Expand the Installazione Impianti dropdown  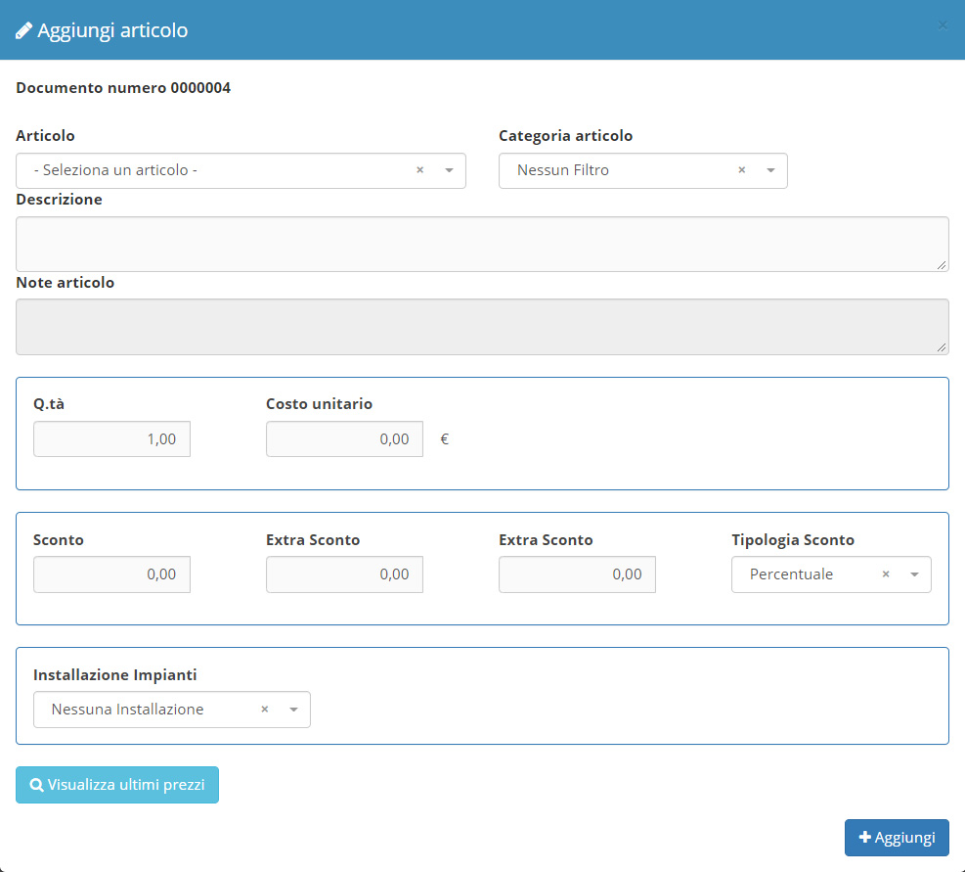click(x=293, y=710)
